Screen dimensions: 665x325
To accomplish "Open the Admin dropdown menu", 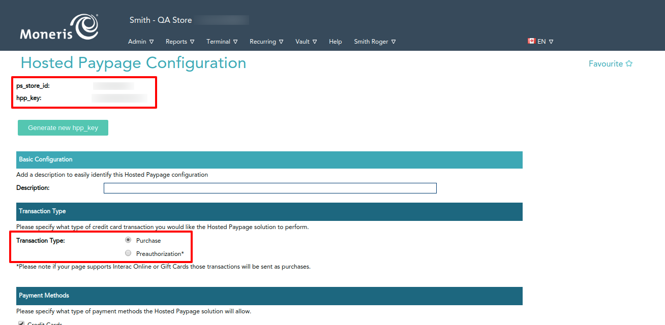I will (140, 42).
